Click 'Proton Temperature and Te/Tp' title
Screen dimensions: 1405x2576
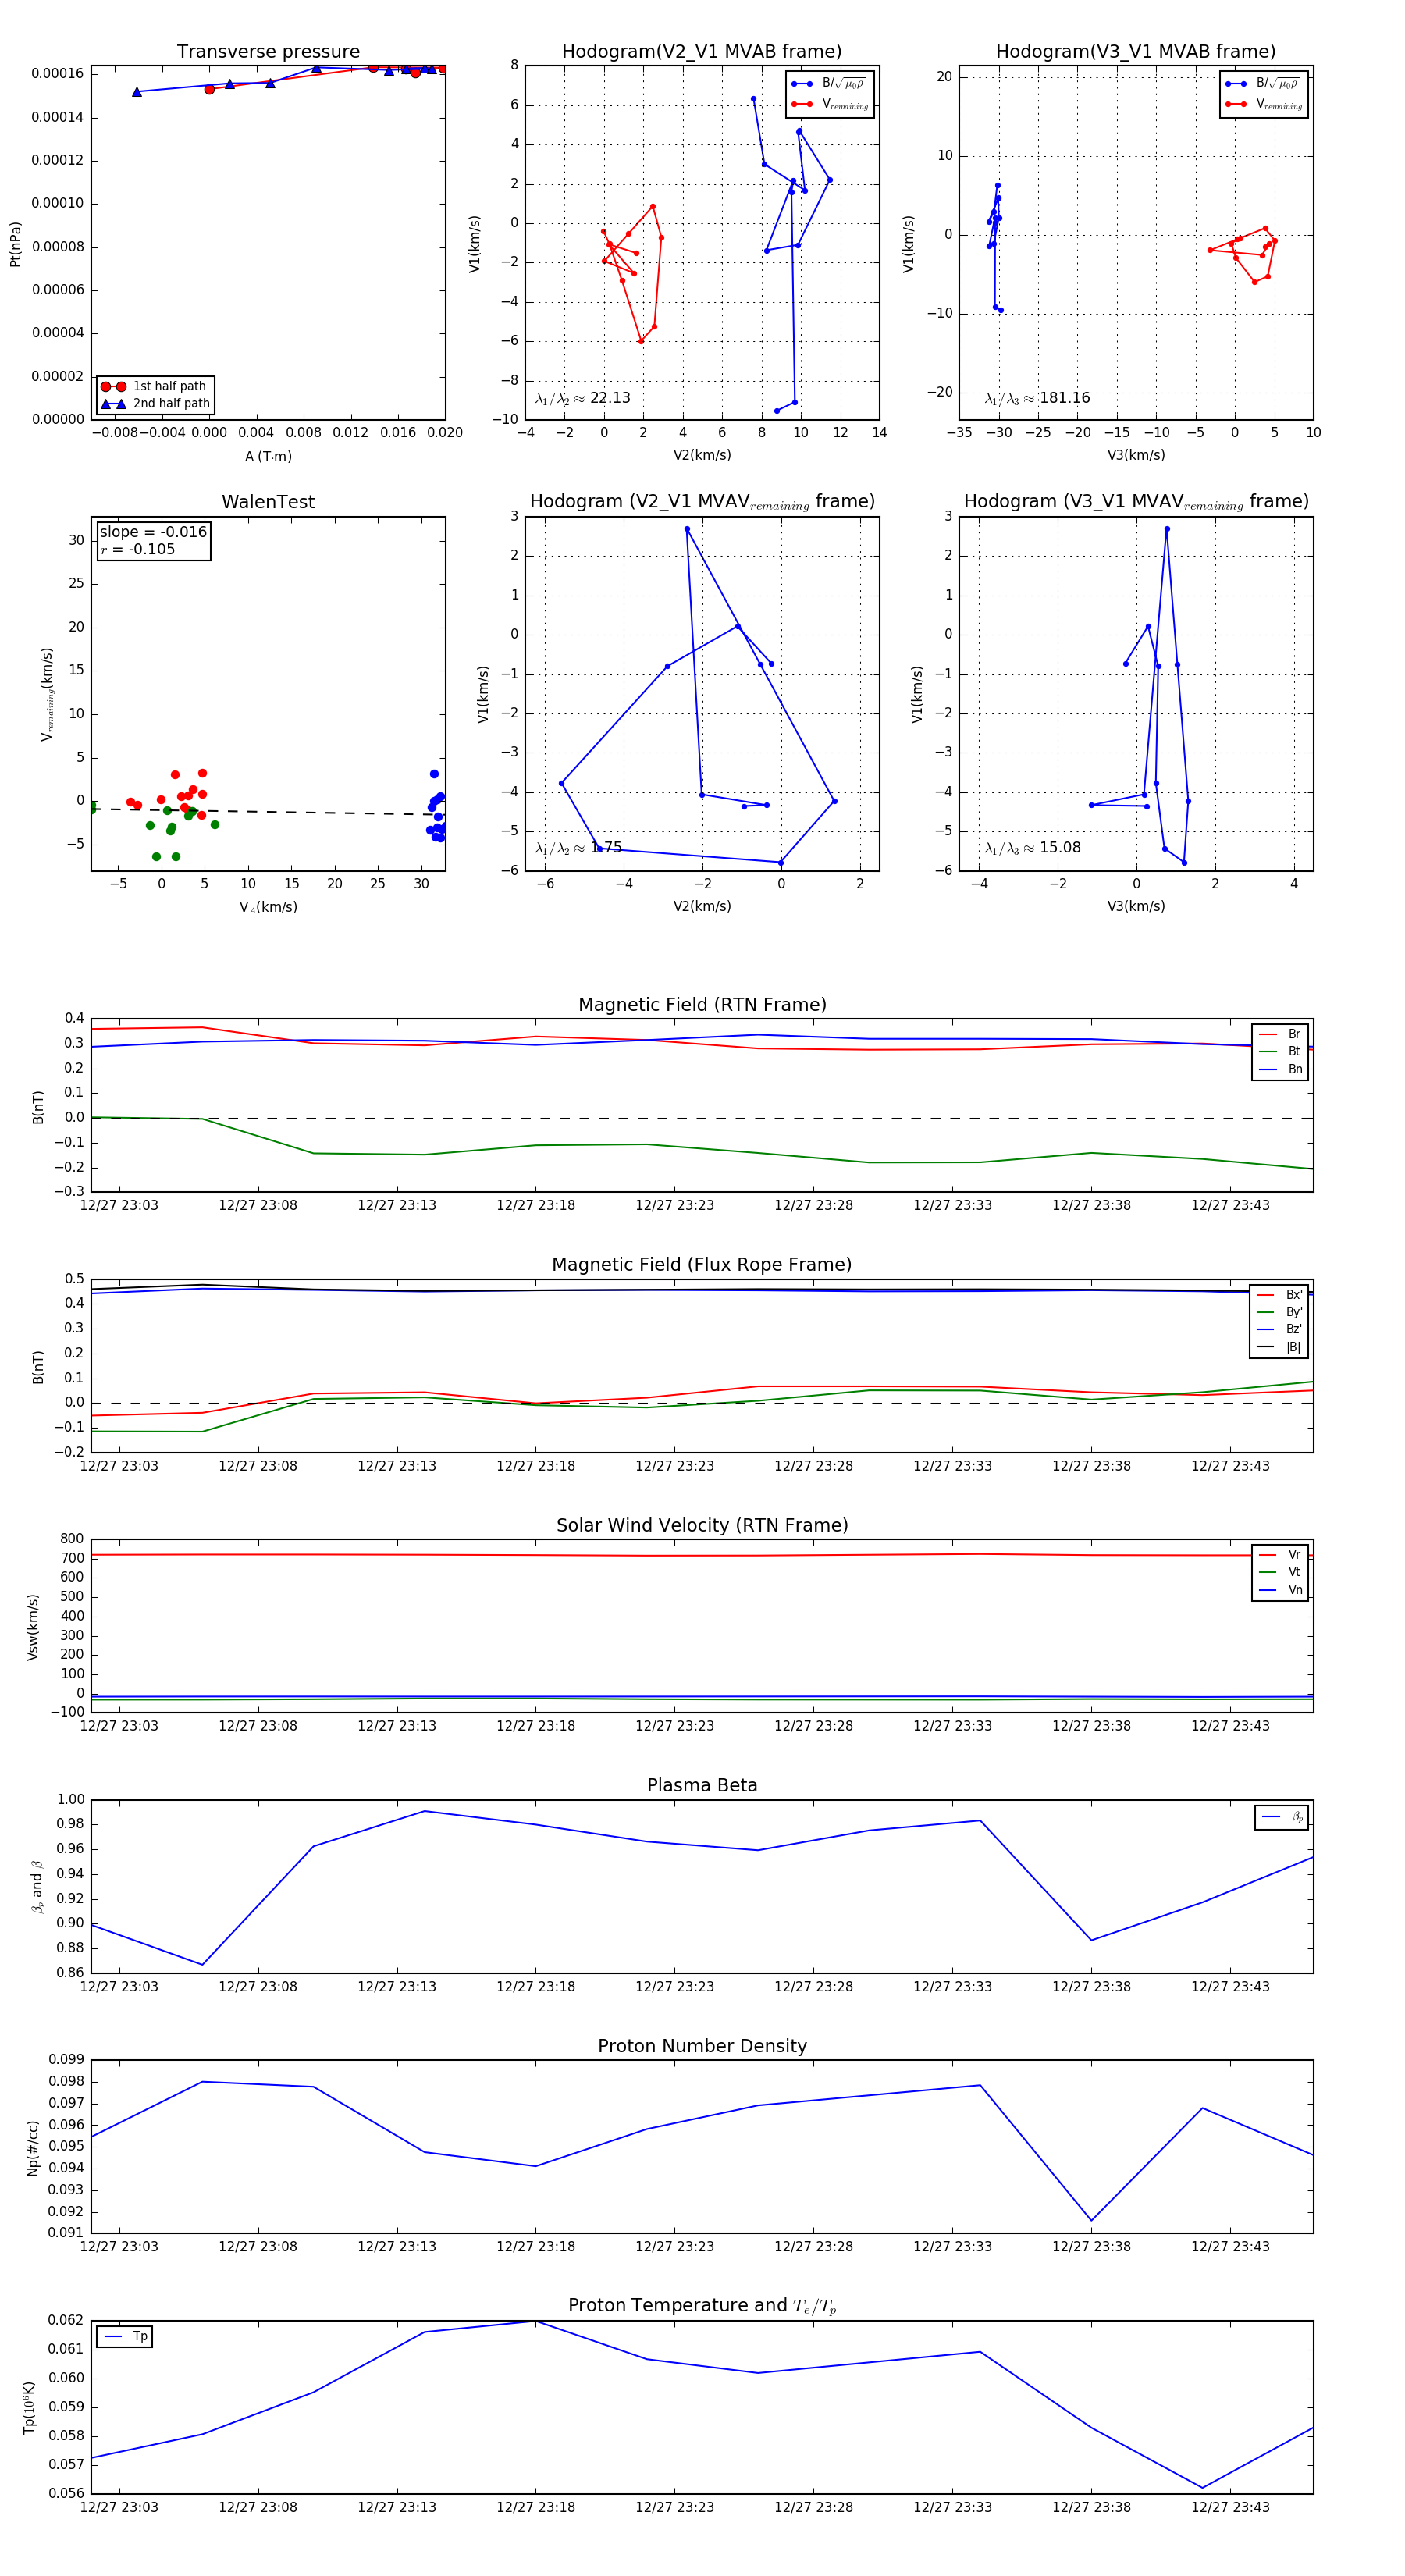pyautogui.click(x=702, y=2306)
